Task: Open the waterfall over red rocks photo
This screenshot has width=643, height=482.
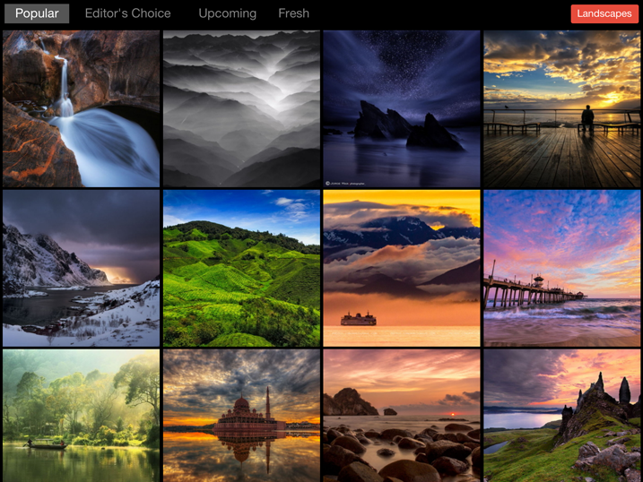Action: 82,108
